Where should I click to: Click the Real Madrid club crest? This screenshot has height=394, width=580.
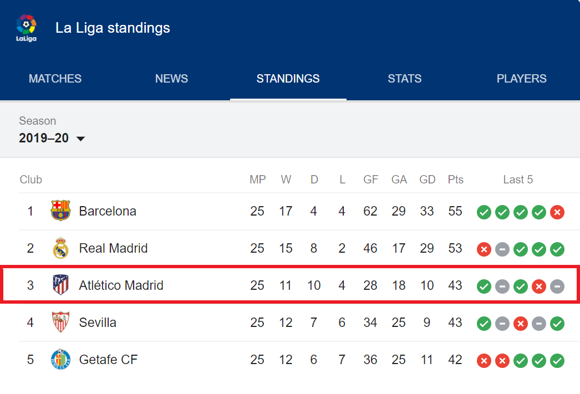point(60,248)
